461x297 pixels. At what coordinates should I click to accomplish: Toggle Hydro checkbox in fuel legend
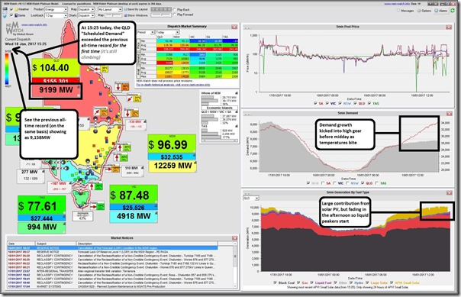point(351,282)
